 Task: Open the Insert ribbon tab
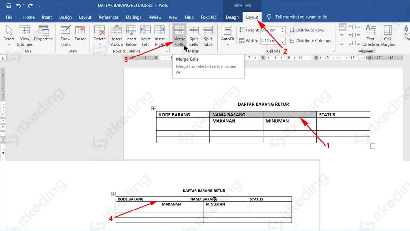click(x=47, y=17)
